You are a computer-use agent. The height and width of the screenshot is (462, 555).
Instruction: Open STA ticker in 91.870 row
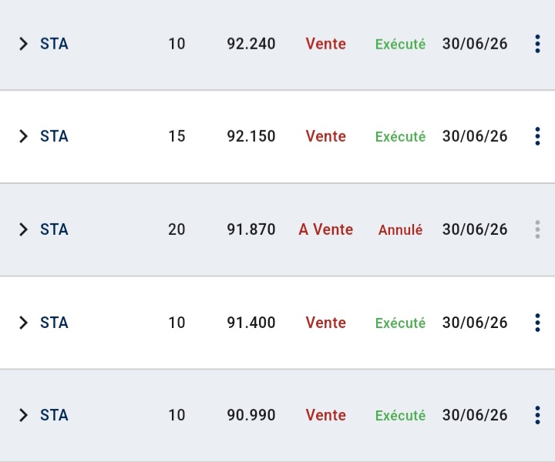[54, 229]
